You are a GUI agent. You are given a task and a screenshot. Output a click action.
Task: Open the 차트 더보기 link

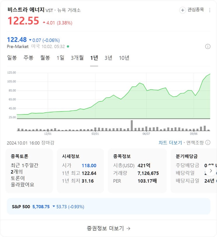(x=170, y=143)
